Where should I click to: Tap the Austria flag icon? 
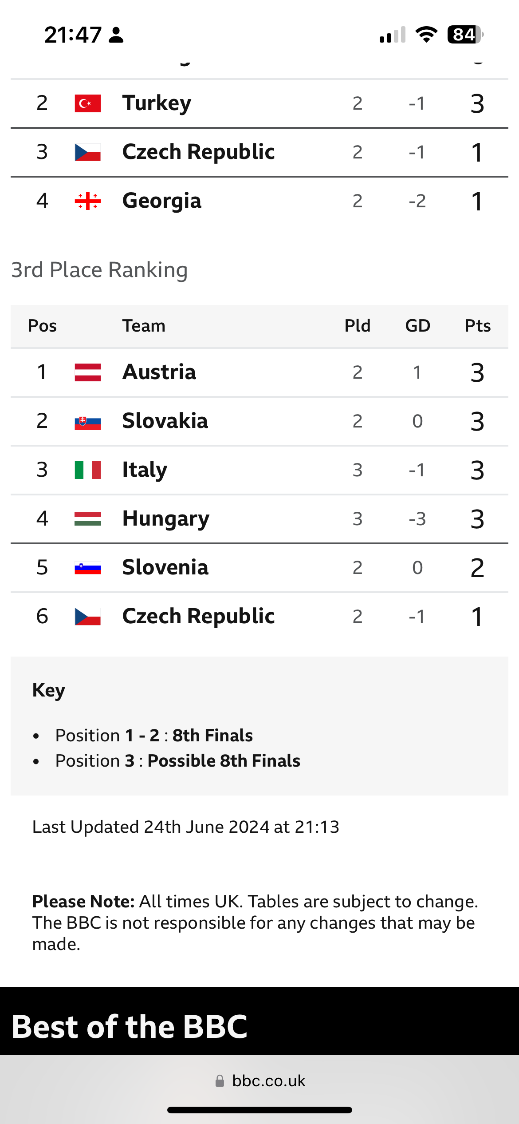pos(88,372)
